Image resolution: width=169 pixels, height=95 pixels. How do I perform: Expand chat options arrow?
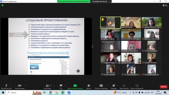coord(65,85)
